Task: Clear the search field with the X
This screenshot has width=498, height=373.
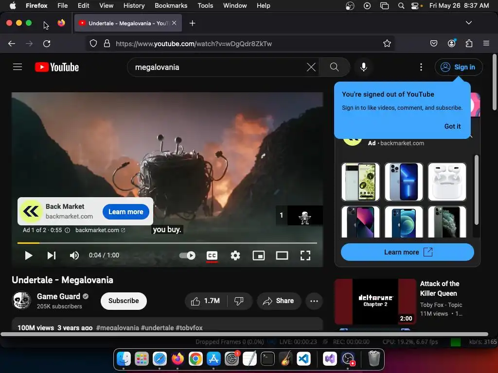Action: coord(311,67)
